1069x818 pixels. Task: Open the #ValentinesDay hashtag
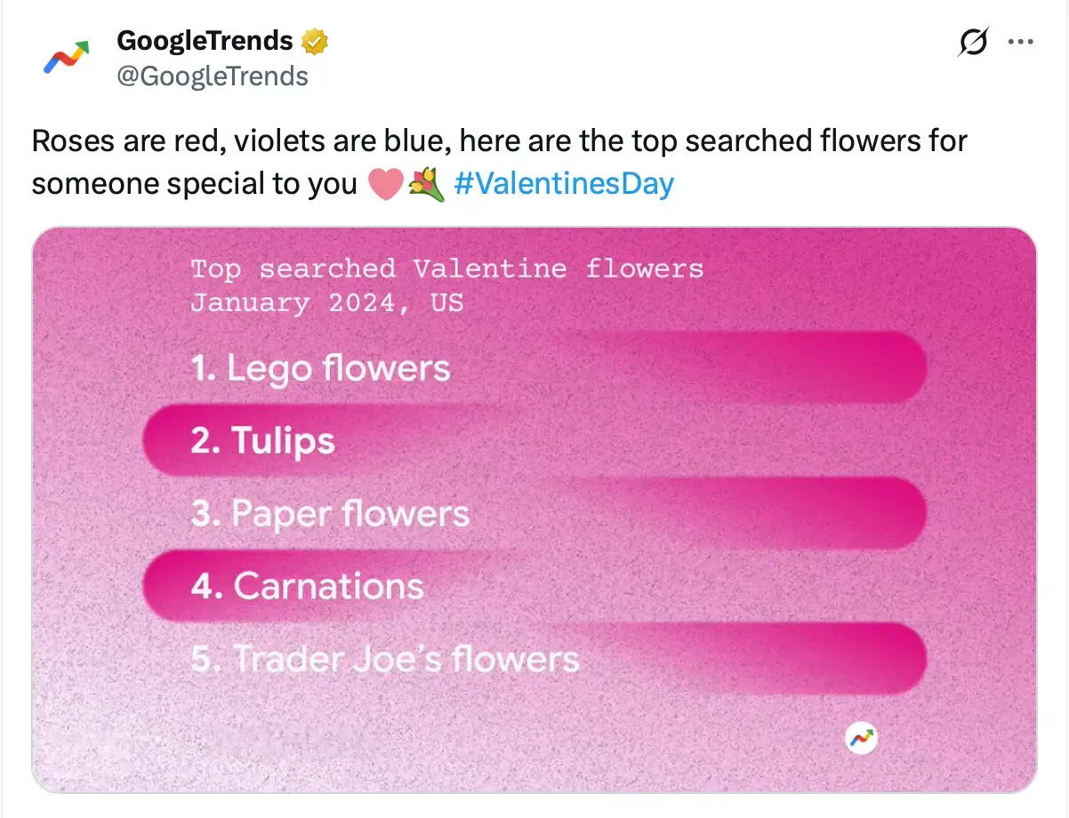coord(564,184)
